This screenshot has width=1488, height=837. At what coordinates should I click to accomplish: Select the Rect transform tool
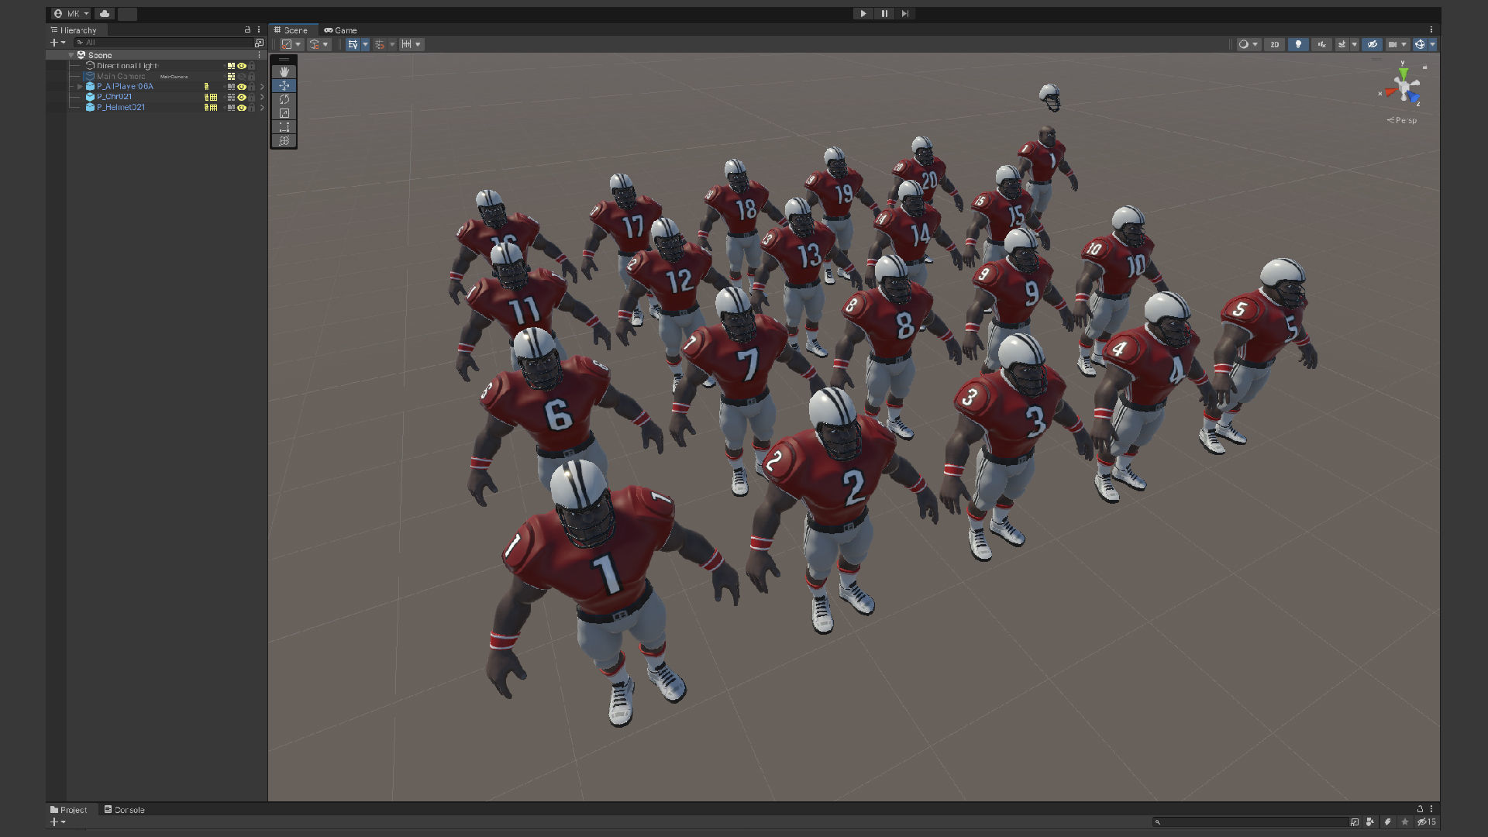[284, 127]
